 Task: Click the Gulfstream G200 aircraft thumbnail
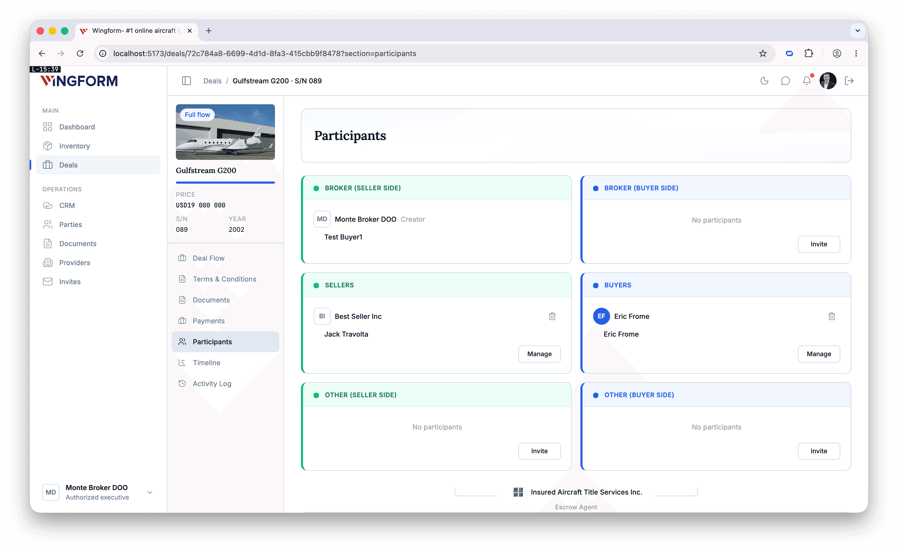225,132
